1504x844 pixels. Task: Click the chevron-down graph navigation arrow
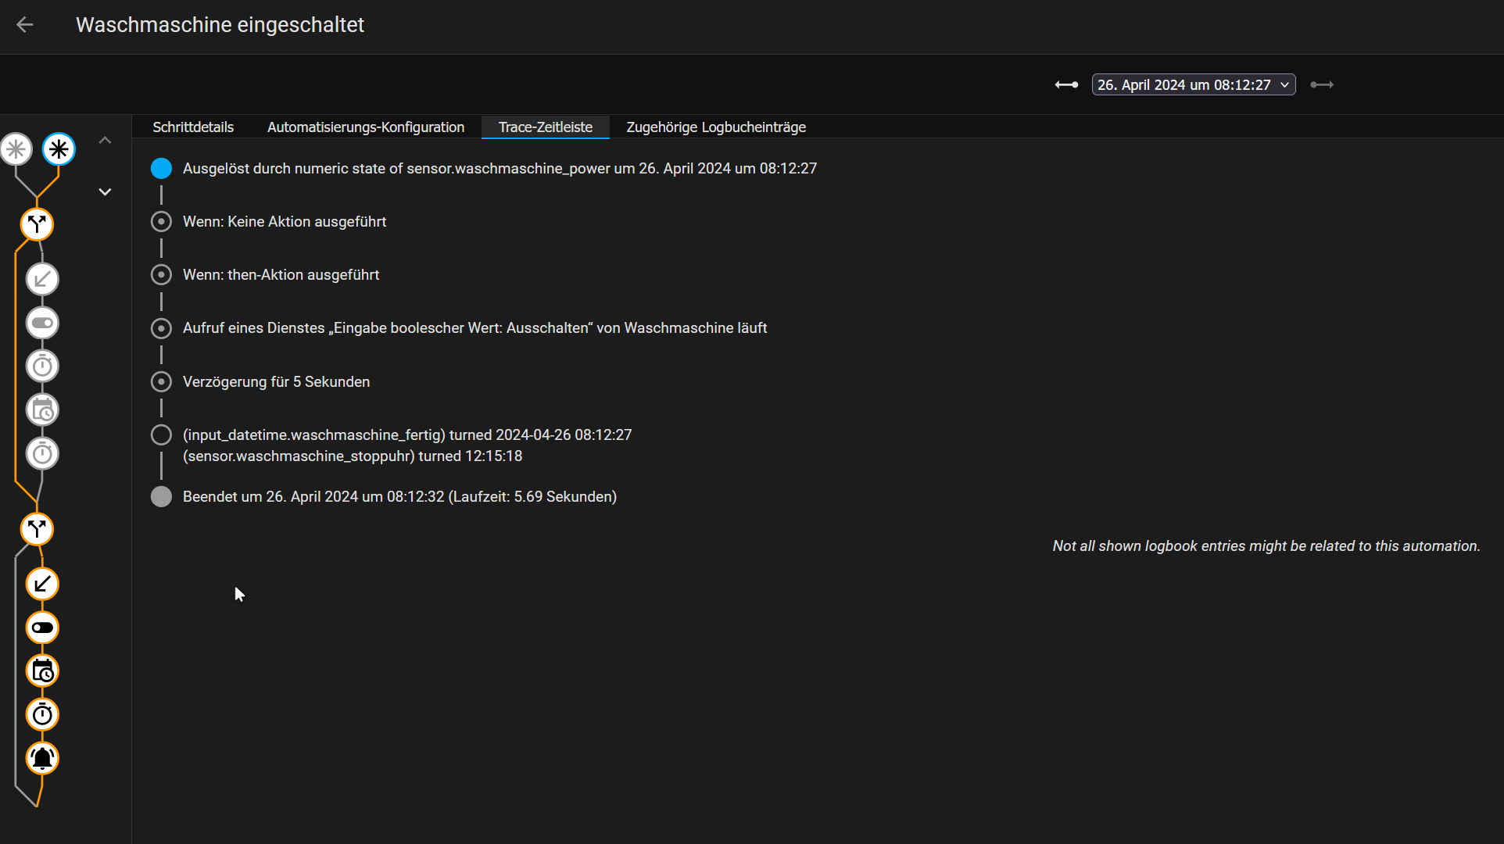click(x=105, y=192)
